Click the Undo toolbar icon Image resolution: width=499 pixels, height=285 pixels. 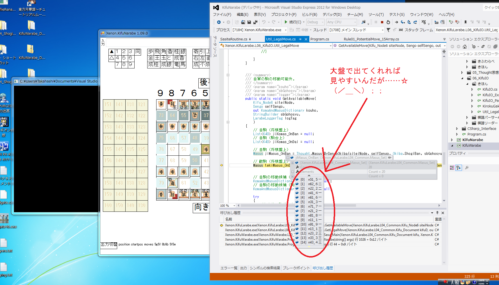pyautogui.click(x=264, y=22)
